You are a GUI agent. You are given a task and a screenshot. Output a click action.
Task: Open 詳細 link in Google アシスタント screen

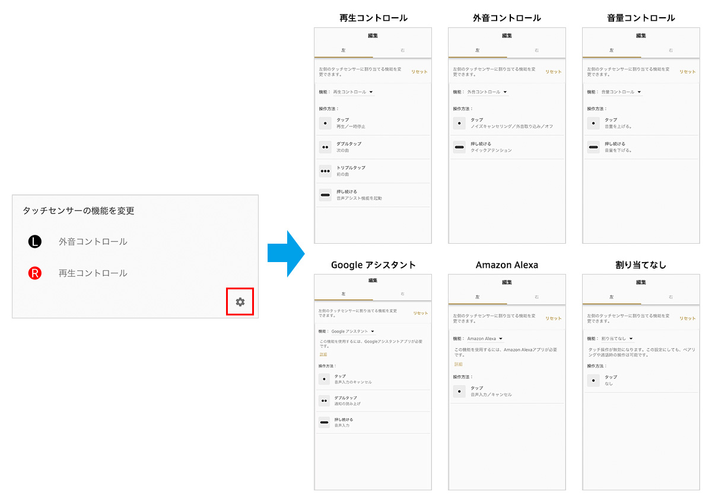323,354
